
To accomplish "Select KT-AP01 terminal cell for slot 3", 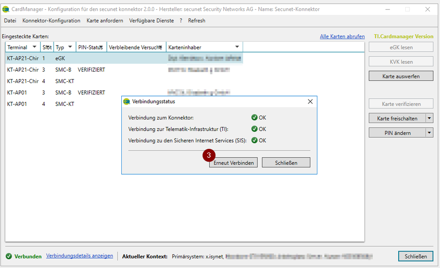I will 17,92.
